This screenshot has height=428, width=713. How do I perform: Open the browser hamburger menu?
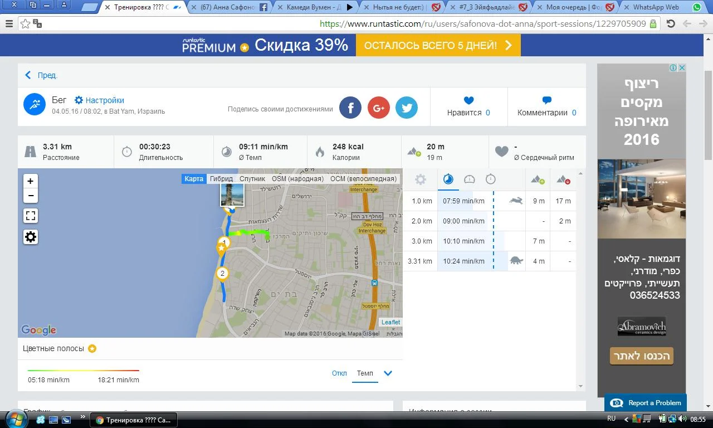tap(9, 24)
